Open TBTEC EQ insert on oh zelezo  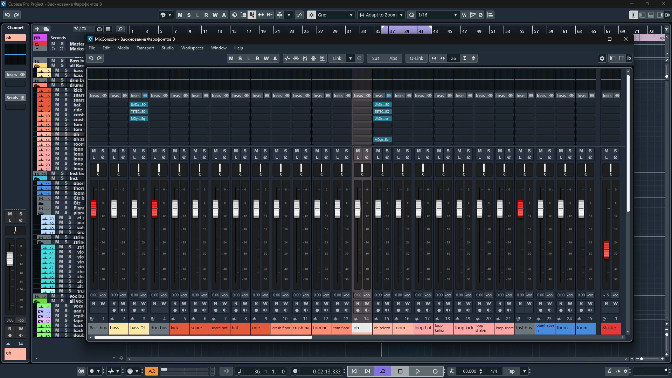(382, 111)
